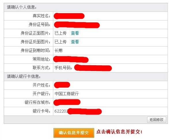Click the redacted 真实姓名 value
Screen dimensions: 169x140
pos(69,16)
